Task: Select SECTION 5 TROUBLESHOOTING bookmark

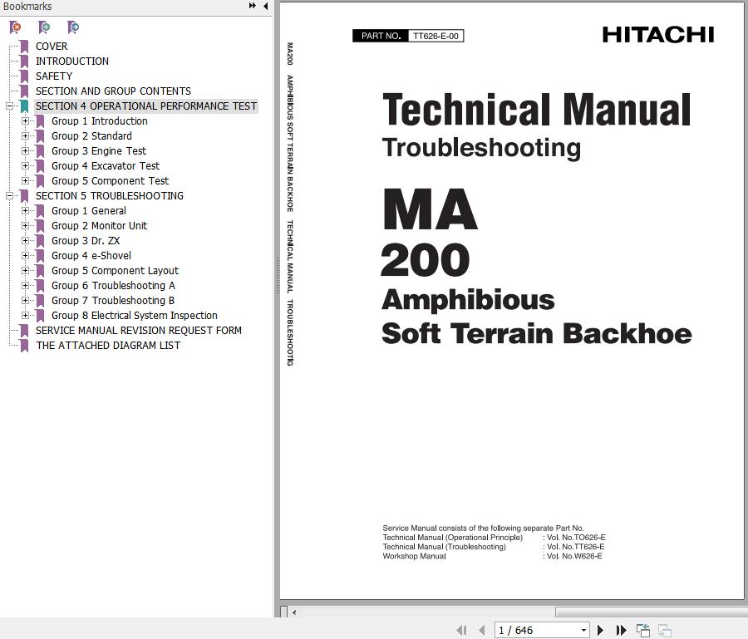Action: [109, 195]
